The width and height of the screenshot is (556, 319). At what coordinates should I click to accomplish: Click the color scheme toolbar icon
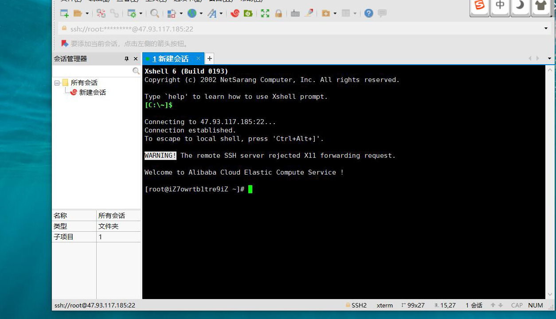(172, 13)
